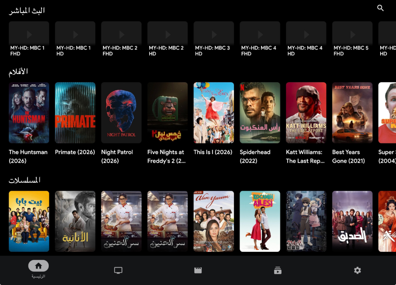Play the MY-HD: MBC 5 FHD channel

(x=352, y=33)
